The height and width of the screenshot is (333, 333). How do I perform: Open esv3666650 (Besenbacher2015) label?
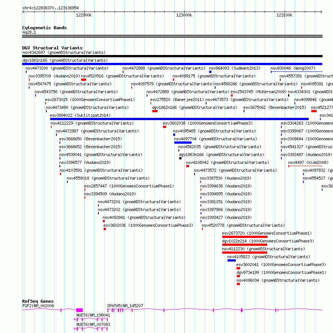point(91,139)
